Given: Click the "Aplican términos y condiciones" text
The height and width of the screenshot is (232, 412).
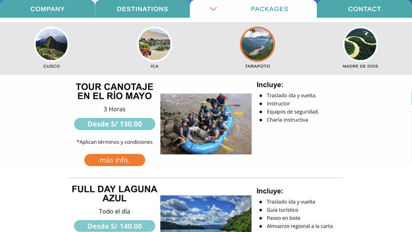Looking at the screenshot, I should [115, 142].
